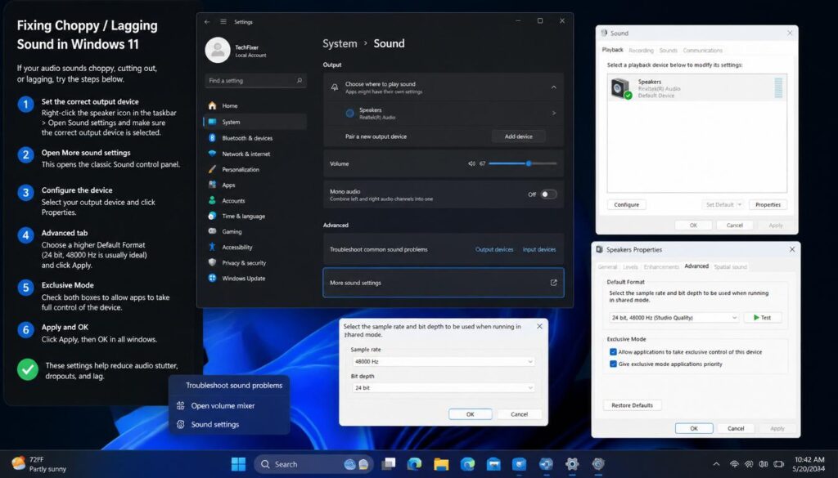
Task: Select the Speakers Realtek output radio button
Action: 349,113
